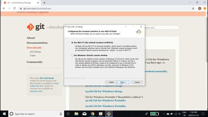Click the green battery indicator
208x117 pixels.
click(x=154, y=114)
